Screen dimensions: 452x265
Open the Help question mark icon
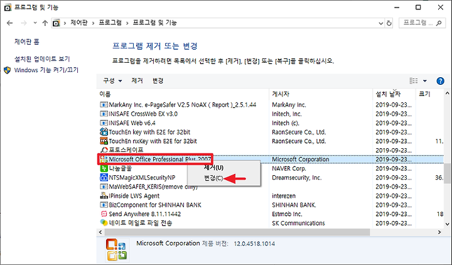[x=440, y=81]
